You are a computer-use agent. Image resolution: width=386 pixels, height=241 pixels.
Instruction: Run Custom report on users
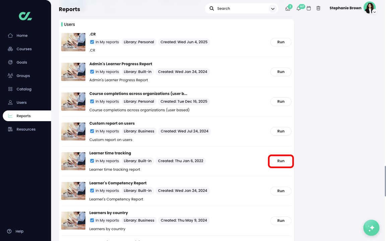click(281, 131)
